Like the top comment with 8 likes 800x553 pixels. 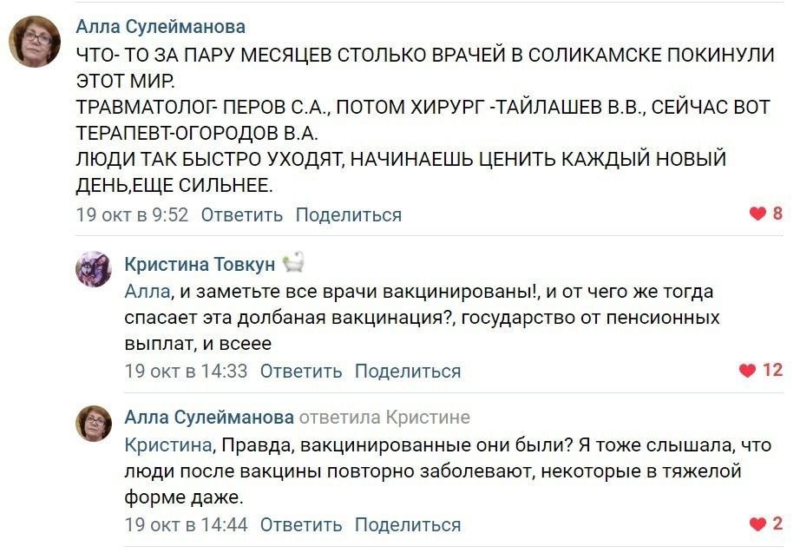point(757,214)
